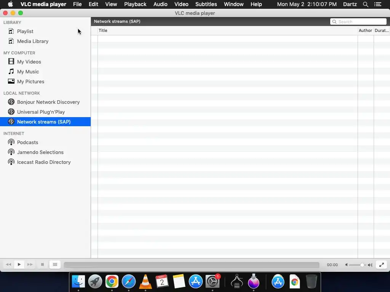Click the playback position progress bar

pos(191,265)
